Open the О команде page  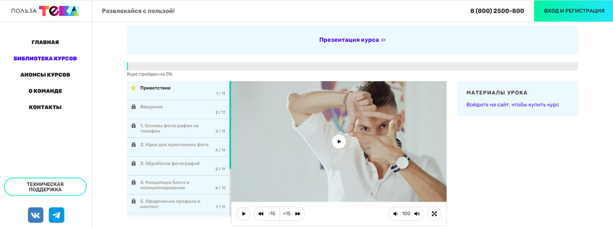coord(45,91)
